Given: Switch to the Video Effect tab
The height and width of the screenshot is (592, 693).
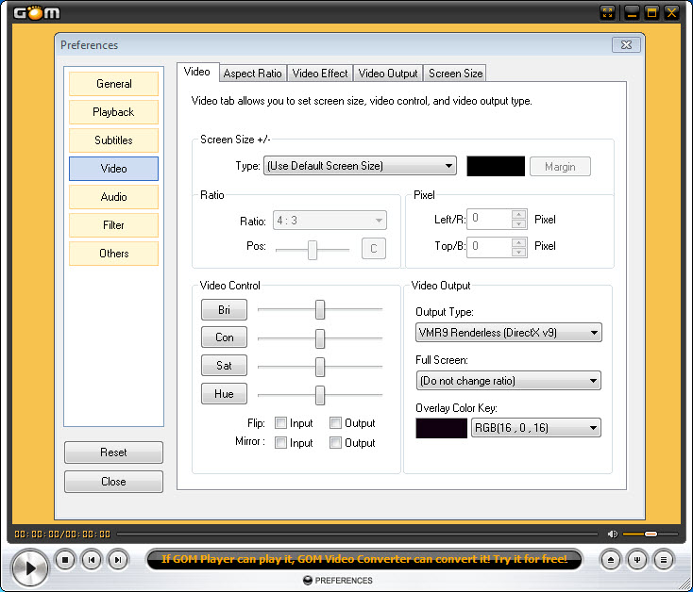Looking at the screenshot, I should 320,74.
